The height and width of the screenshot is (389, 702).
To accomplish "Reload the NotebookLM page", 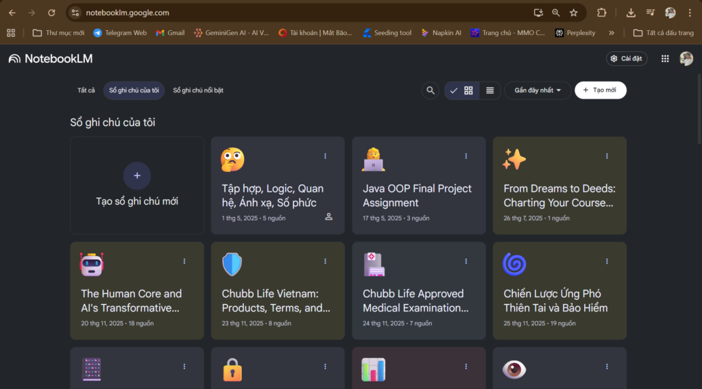I will (x=51, y=12).
